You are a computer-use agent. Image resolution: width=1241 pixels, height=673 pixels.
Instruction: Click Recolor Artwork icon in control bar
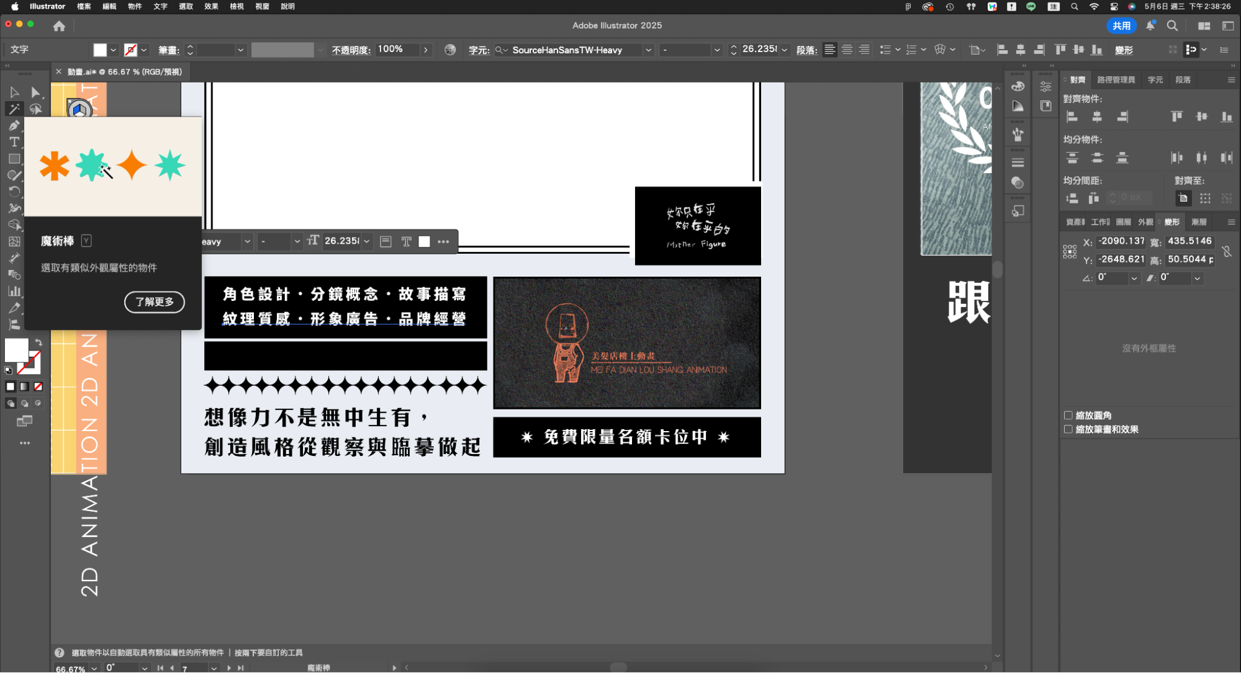[x=450, y=50]
